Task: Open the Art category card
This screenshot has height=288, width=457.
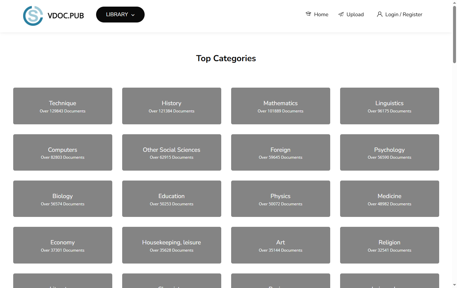Action: pyautogui.click(x=281, y=245)
